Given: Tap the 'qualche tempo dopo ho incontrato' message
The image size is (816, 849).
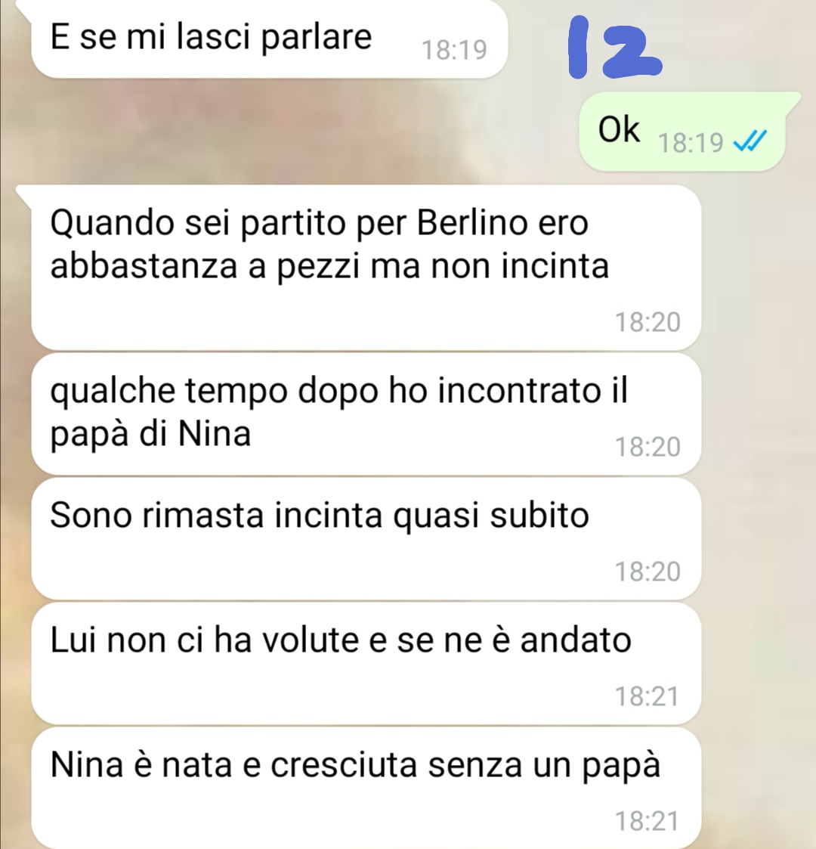Looking at the screenshot, I should [366, 414].
